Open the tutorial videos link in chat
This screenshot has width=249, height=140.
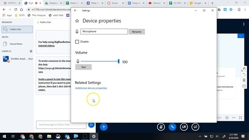pos(46,46)
